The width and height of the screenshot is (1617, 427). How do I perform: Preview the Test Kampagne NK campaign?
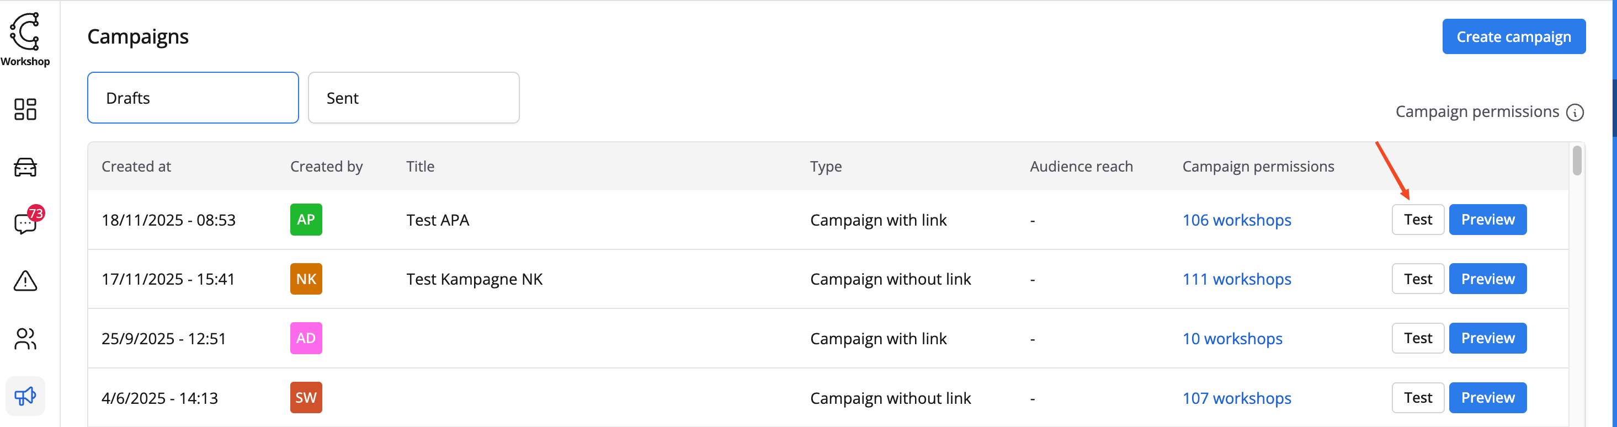click(x=1487, y=279)
